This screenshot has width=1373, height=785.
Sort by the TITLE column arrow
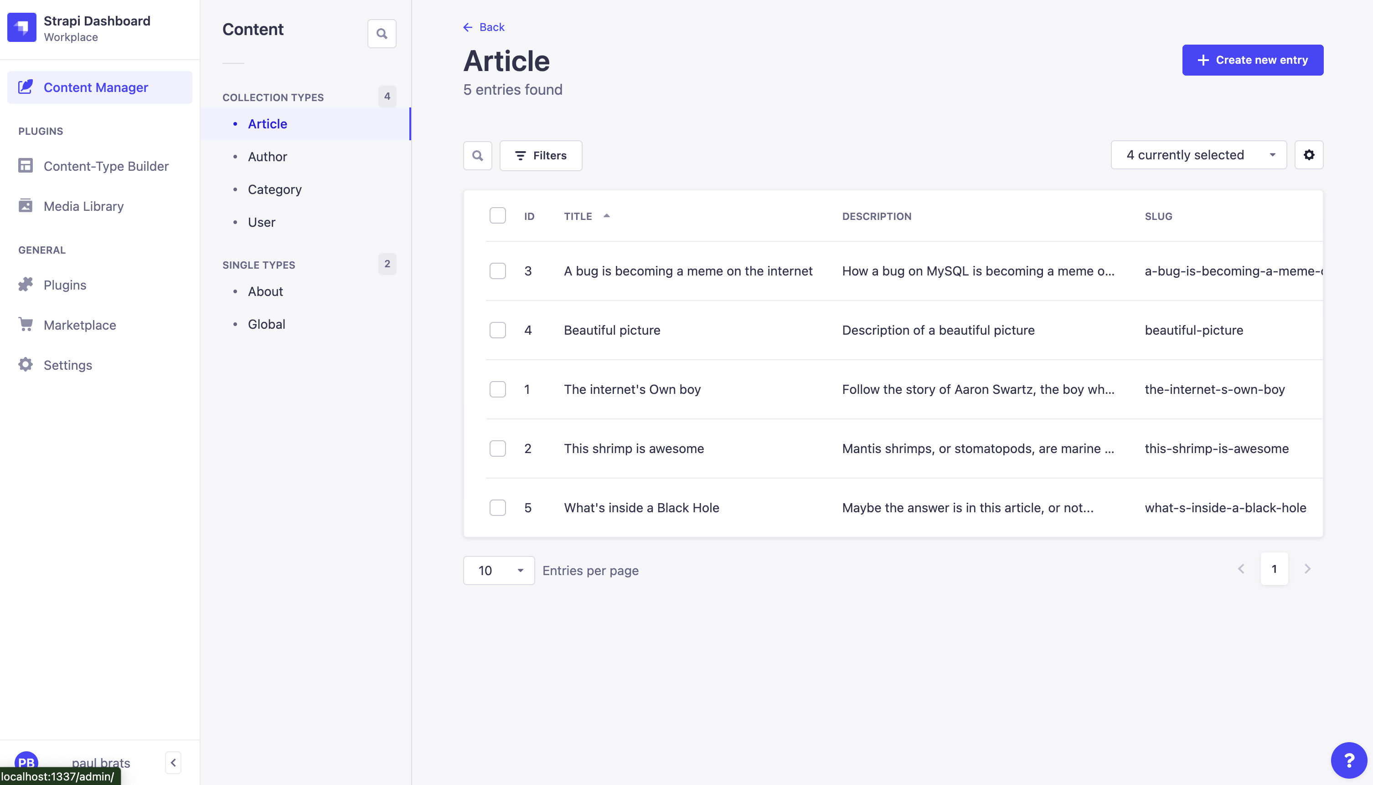tap(606, 216)
